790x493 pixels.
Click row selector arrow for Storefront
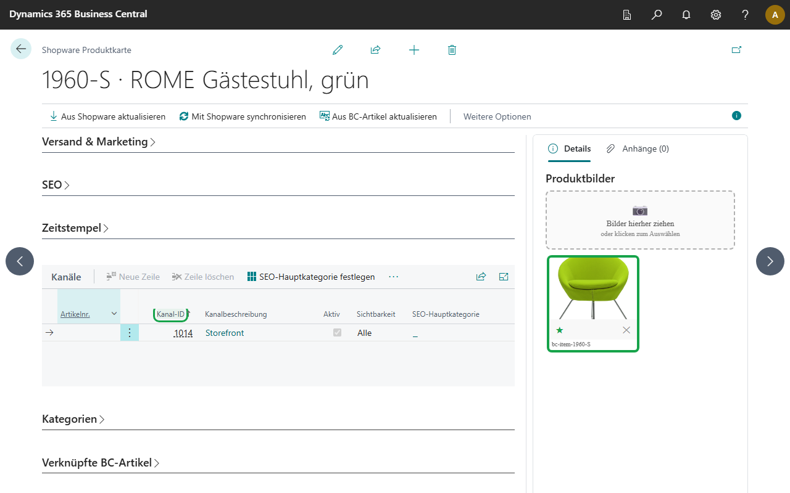point(49,333)
